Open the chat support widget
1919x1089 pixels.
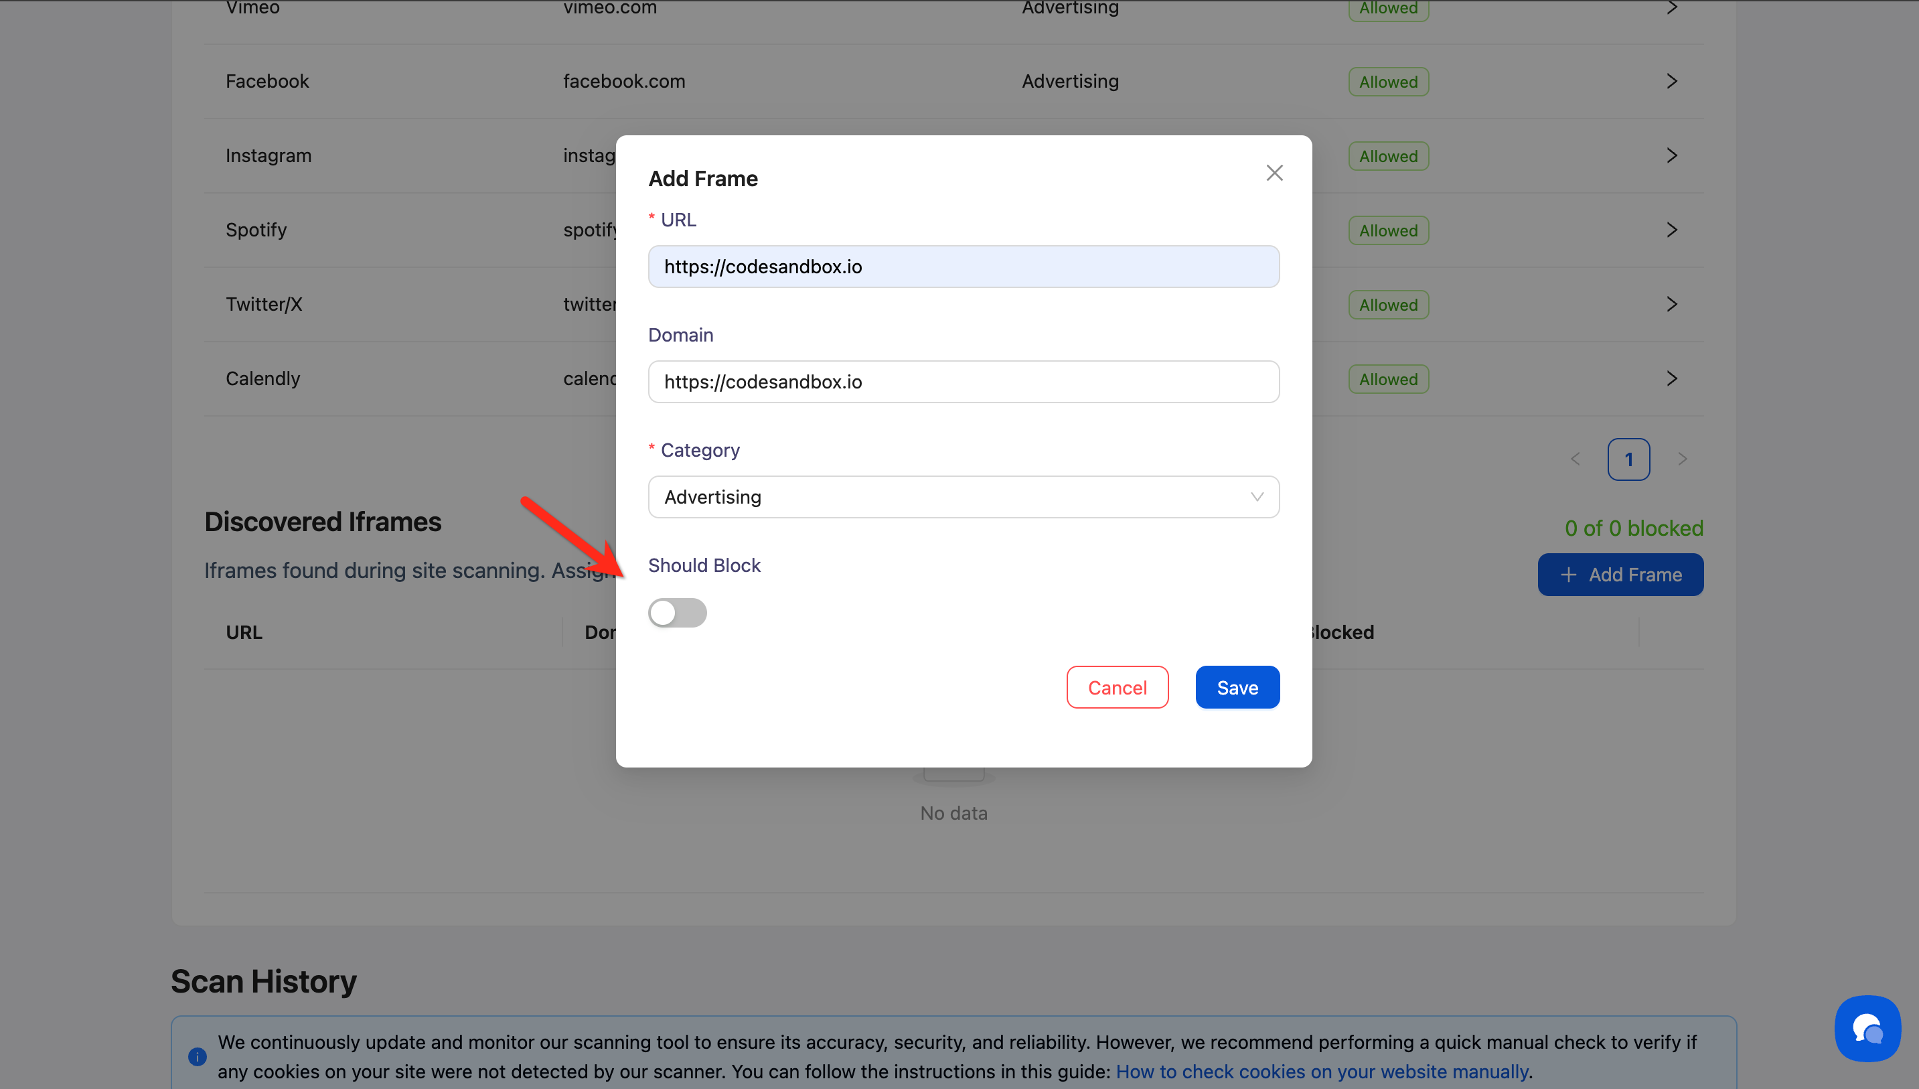tap(1867, 1027)
